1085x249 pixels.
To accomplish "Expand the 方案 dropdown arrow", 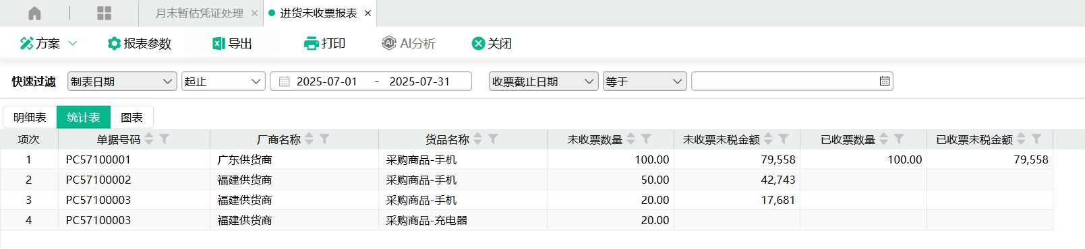I will (x=73, y=44).
